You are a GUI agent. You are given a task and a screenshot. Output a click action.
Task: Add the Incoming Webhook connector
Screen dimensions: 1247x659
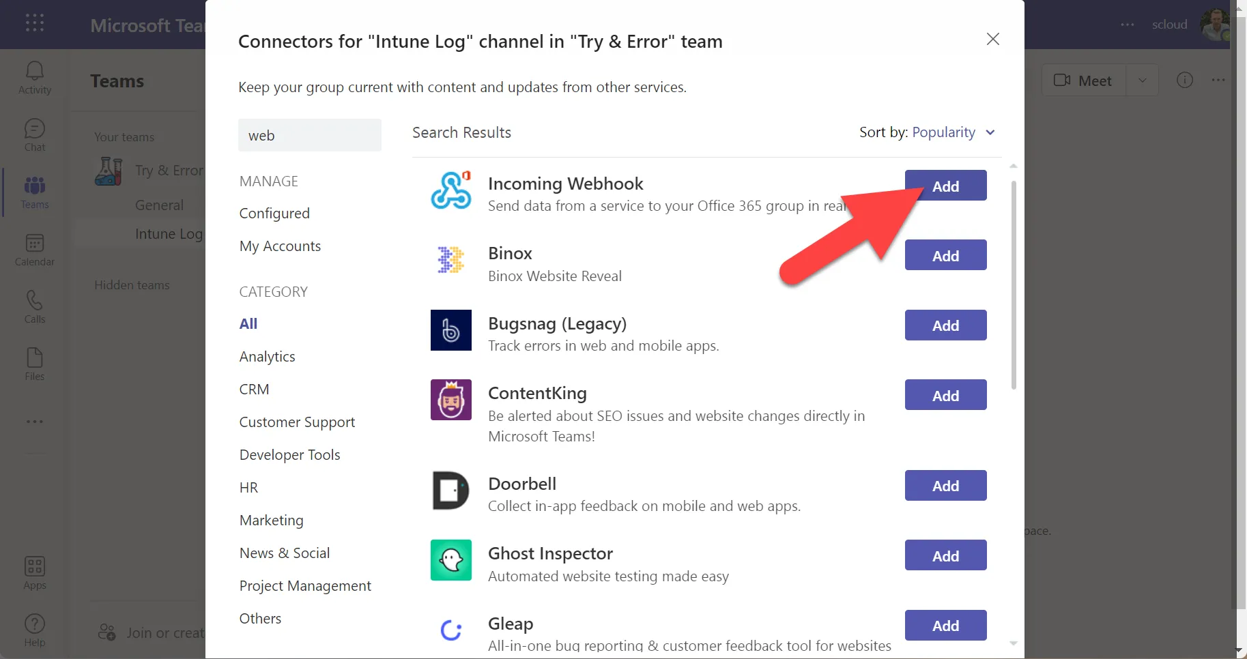pos(945,186)
